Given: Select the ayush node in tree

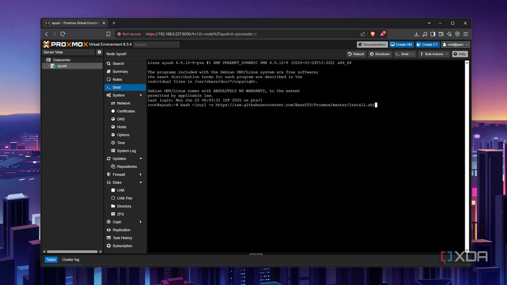Looking at the screenshot, I should pos(62,66).
